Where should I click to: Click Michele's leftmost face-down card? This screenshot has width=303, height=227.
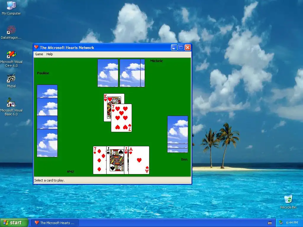[x=108, y=73]
